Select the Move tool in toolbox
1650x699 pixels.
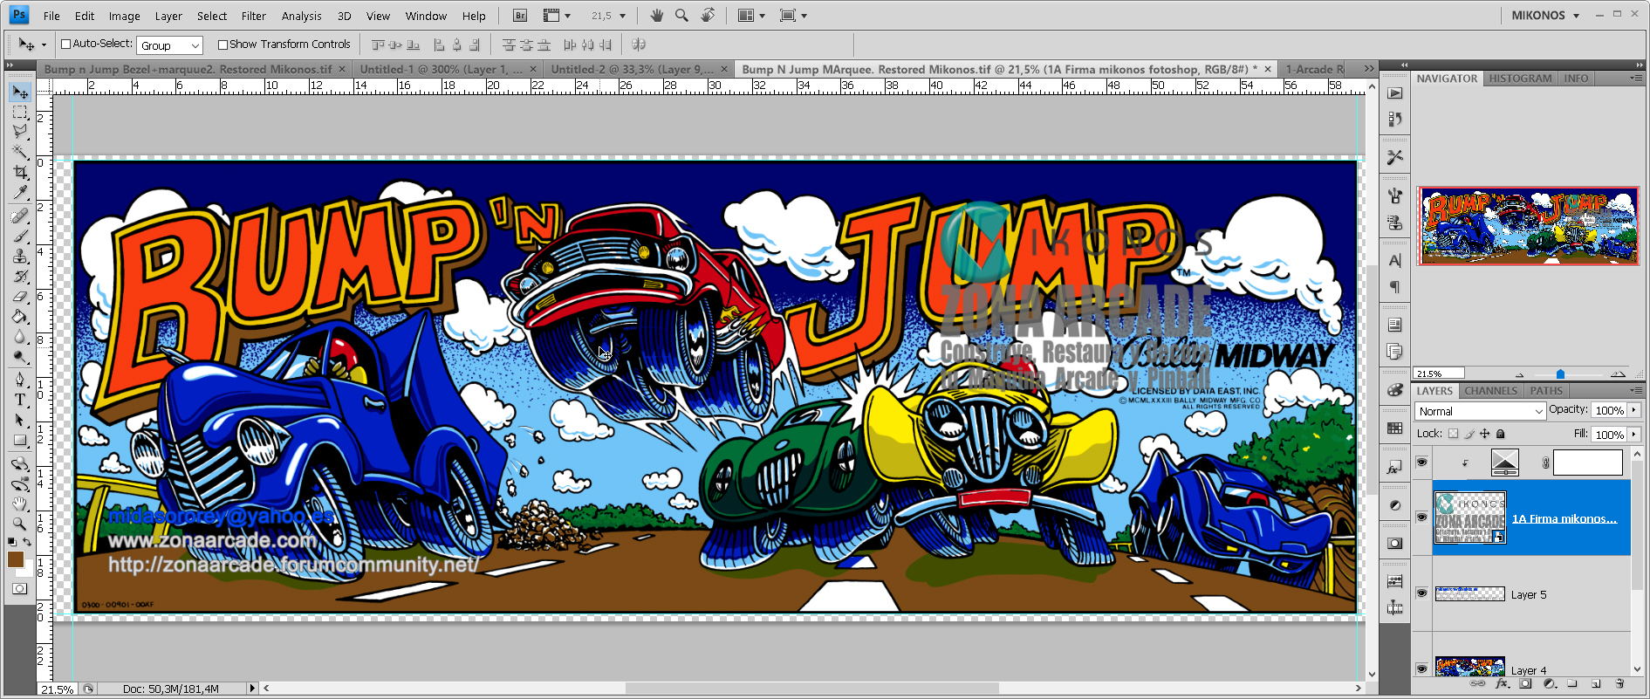click(x=20, y=93)
